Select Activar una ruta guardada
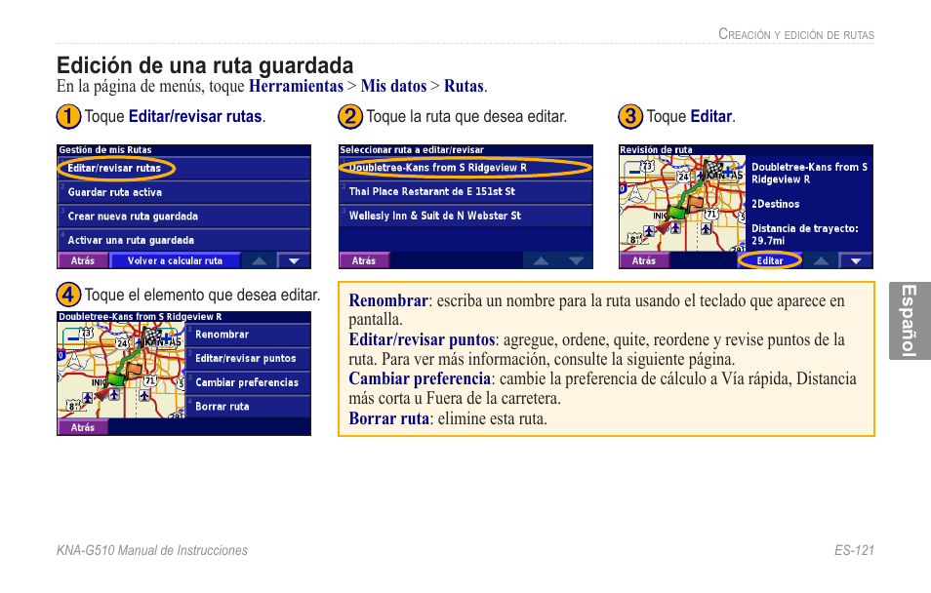The image size is (931, 593). 184,240
